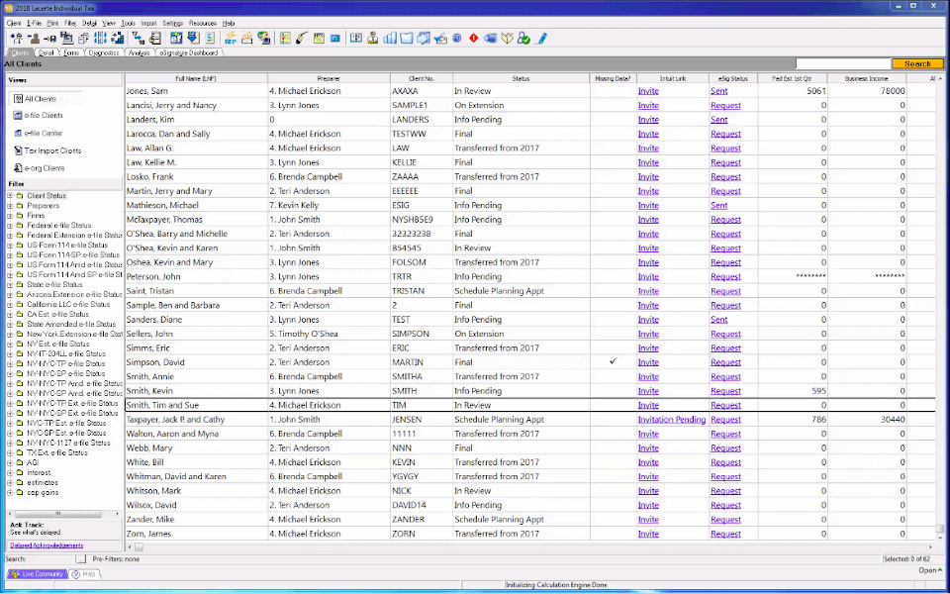Click Sent eSig link for Landers, Kim
950x594 pixels.
pos(719,120)
